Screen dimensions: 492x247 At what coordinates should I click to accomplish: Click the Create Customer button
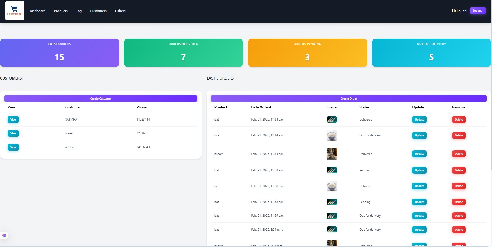click(101, 98)
